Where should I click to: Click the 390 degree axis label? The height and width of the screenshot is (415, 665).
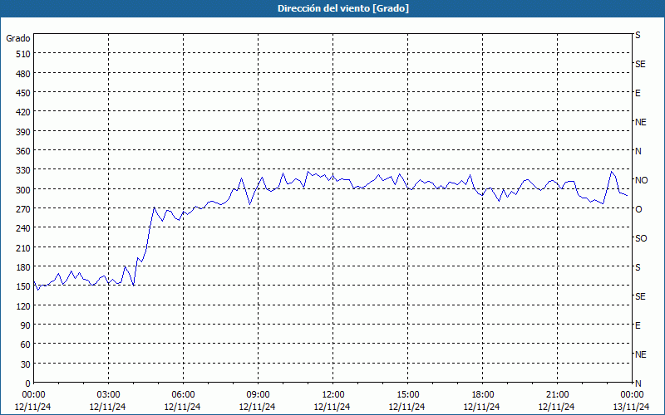click(x=23, y=132)
